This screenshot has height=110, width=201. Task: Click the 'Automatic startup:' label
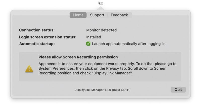pyautogui.click(x=37, y=44)
